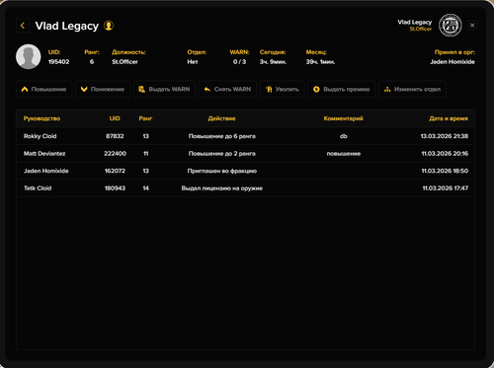
Task: Change department with Изменить отдел
Action: pos(412,89)
